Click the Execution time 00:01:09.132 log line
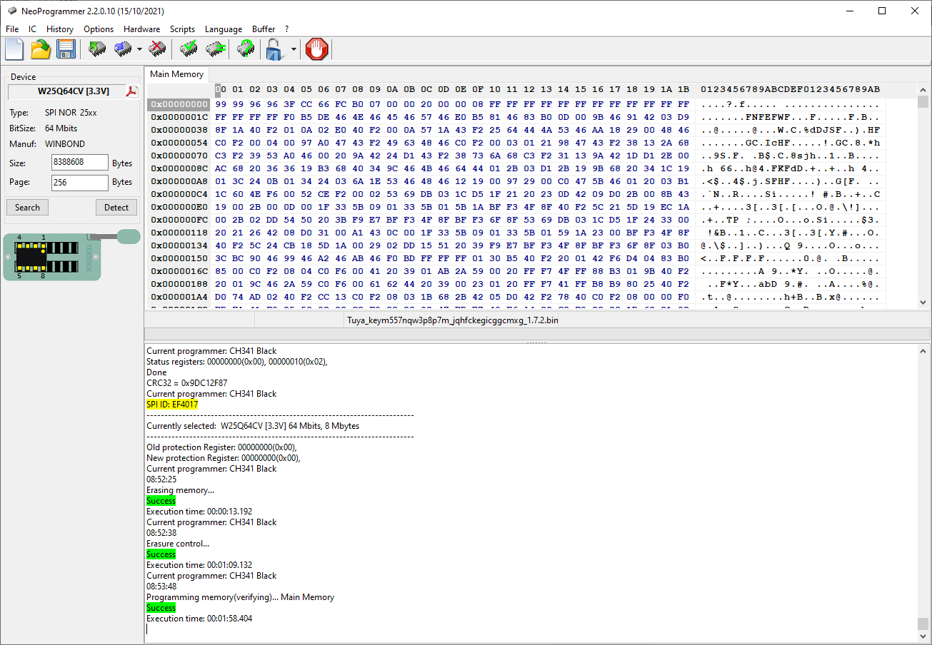This screenshot has height=645, width=932. (x=199, y=565)
